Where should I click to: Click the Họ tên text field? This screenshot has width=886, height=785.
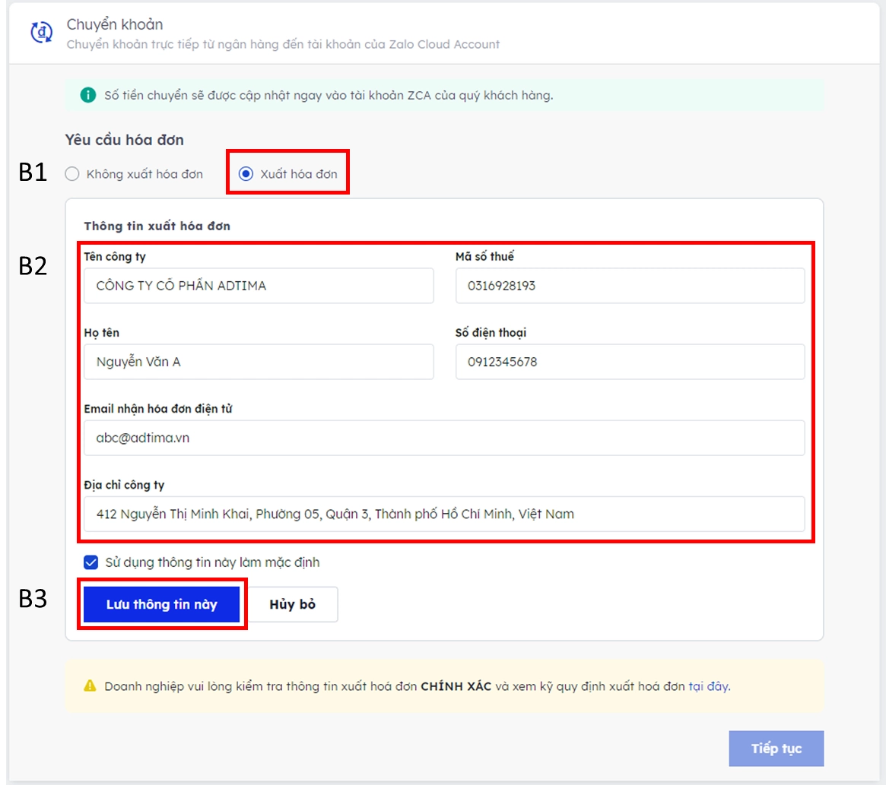click(x=259, y=362)
